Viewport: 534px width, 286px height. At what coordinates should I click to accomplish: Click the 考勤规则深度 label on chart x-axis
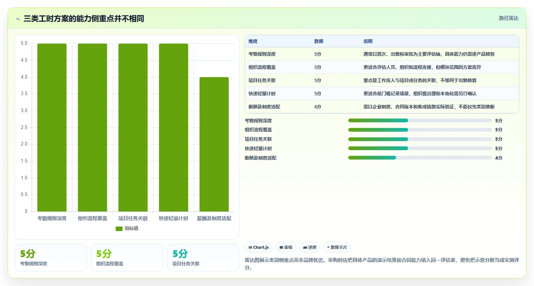coord(52,218)
